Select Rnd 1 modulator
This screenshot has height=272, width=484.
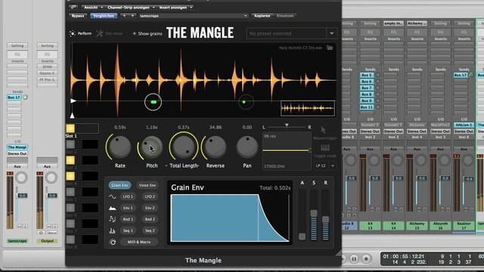click(x=128, y=219)
